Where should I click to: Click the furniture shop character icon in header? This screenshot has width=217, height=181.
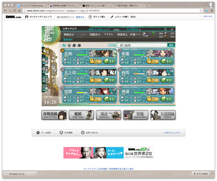pos(145,34)
